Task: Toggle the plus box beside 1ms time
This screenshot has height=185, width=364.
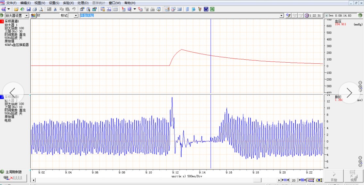Action: (x=326, y=16)
